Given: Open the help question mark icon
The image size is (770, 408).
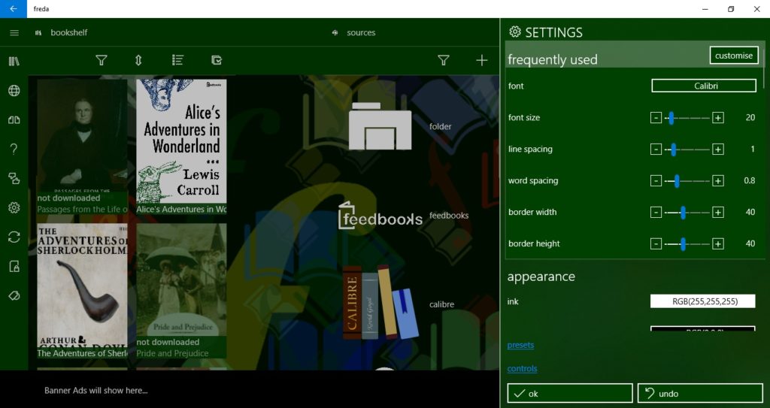Looking at the screenshot, I should point(14,149).
